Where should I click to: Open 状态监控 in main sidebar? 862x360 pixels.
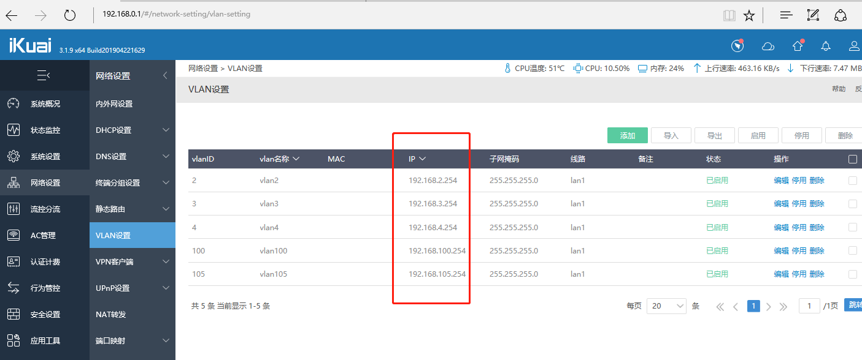click(x=45, y=130)
